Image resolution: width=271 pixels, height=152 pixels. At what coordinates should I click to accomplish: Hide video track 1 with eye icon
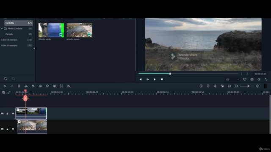click(13, 129)
